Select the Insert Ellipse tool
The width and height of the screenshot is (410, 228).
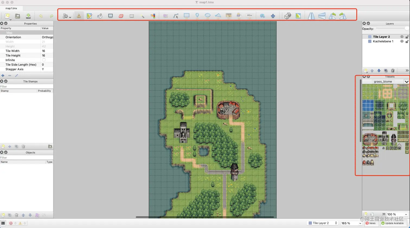tap(207, 16)
